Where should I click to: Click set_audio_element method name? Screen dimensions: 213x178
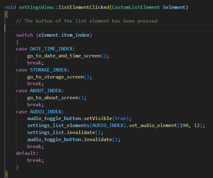[x=153, y=125]
